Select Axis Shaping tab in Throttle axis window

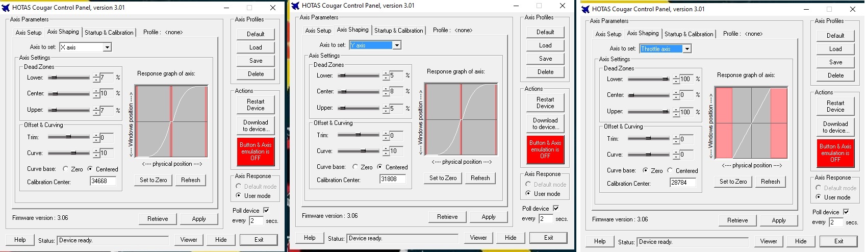tap(643, 33)
